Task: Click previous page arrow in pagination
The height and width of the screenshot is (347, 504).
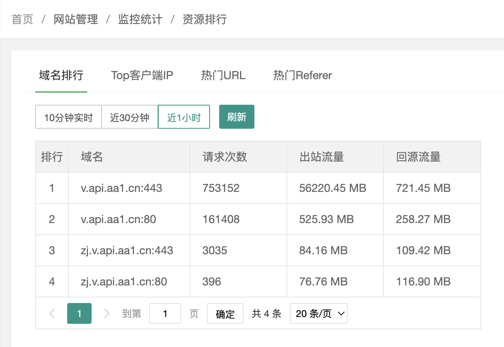Action: 52,313
